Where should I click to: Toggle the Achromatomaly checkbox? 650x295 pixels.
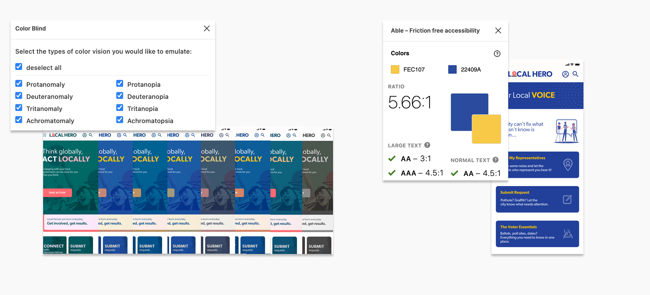coord(19,120)
